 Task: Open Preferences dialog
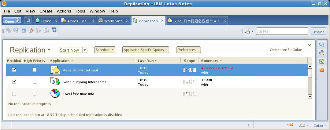[x=188, y=50]
